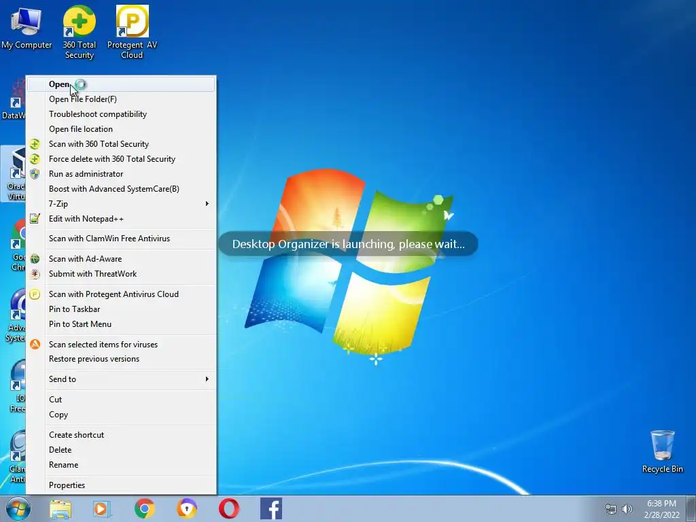The width and height of the screenshot is (696, 522).
Task: Click the Desktop Organizer launching notification
Action: [x=348, y=244]
